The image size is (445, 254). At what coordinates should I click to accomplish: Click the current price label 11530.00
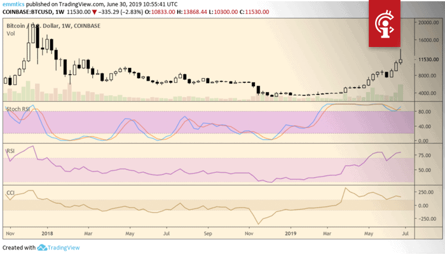(428, 60)
